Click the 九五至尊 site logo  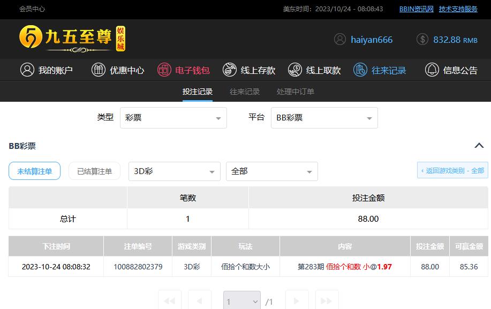click(x=72, y=39)
